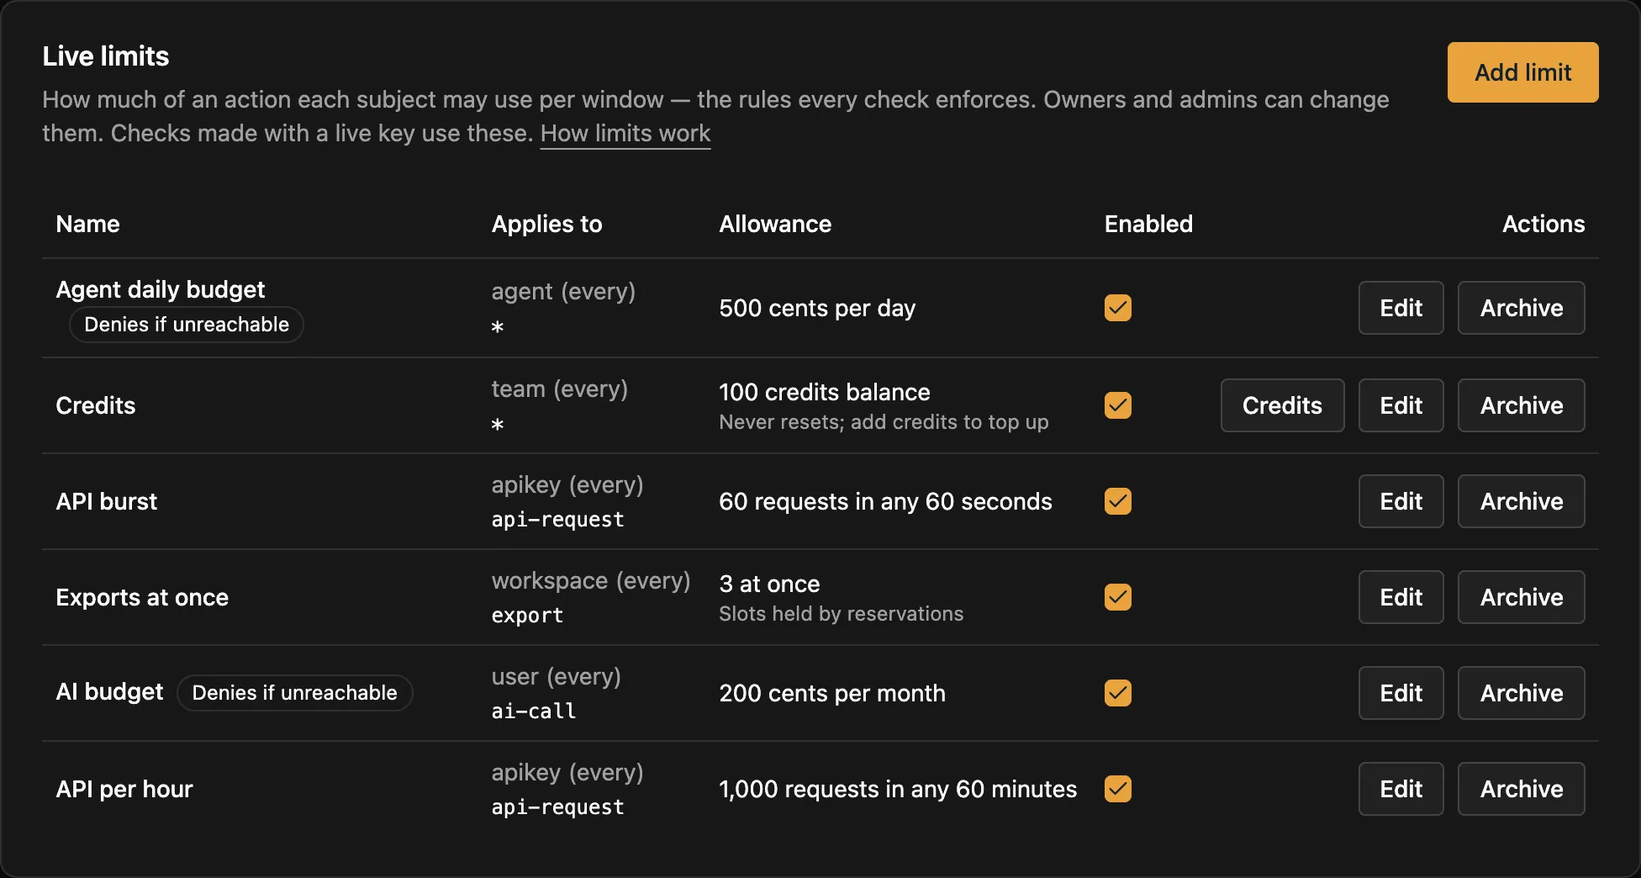Select the Credits name cell

(x=95, y=405)
